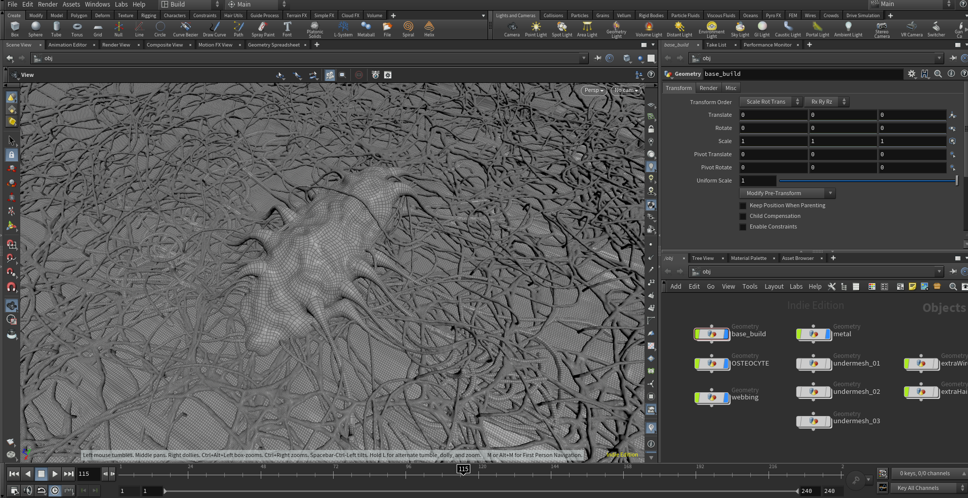The width and height of the screenshot is (968, 498).
Task: Click the OSTEOCYTE geometry node
Action: pyautogui.click(x=712, y=364)
